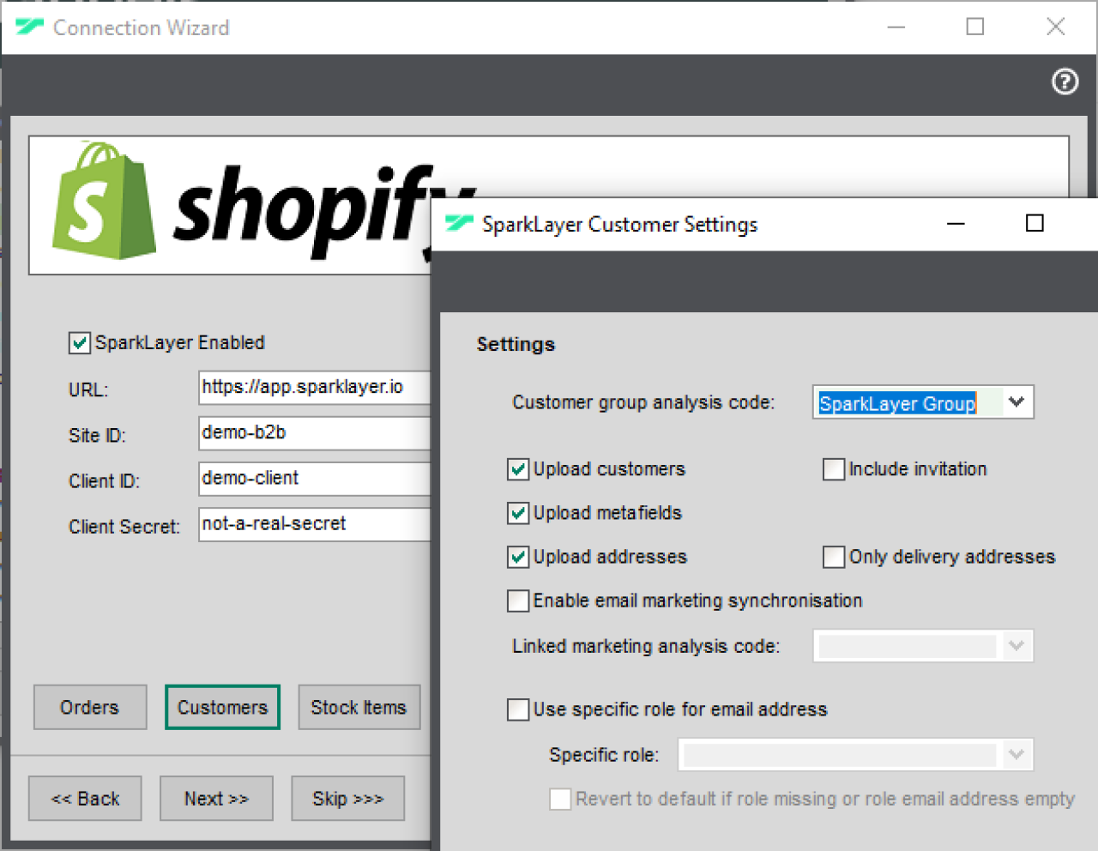Expand Customer group analysis code dropdown arrow
1098x851 pixels.
pos(1017,401)
